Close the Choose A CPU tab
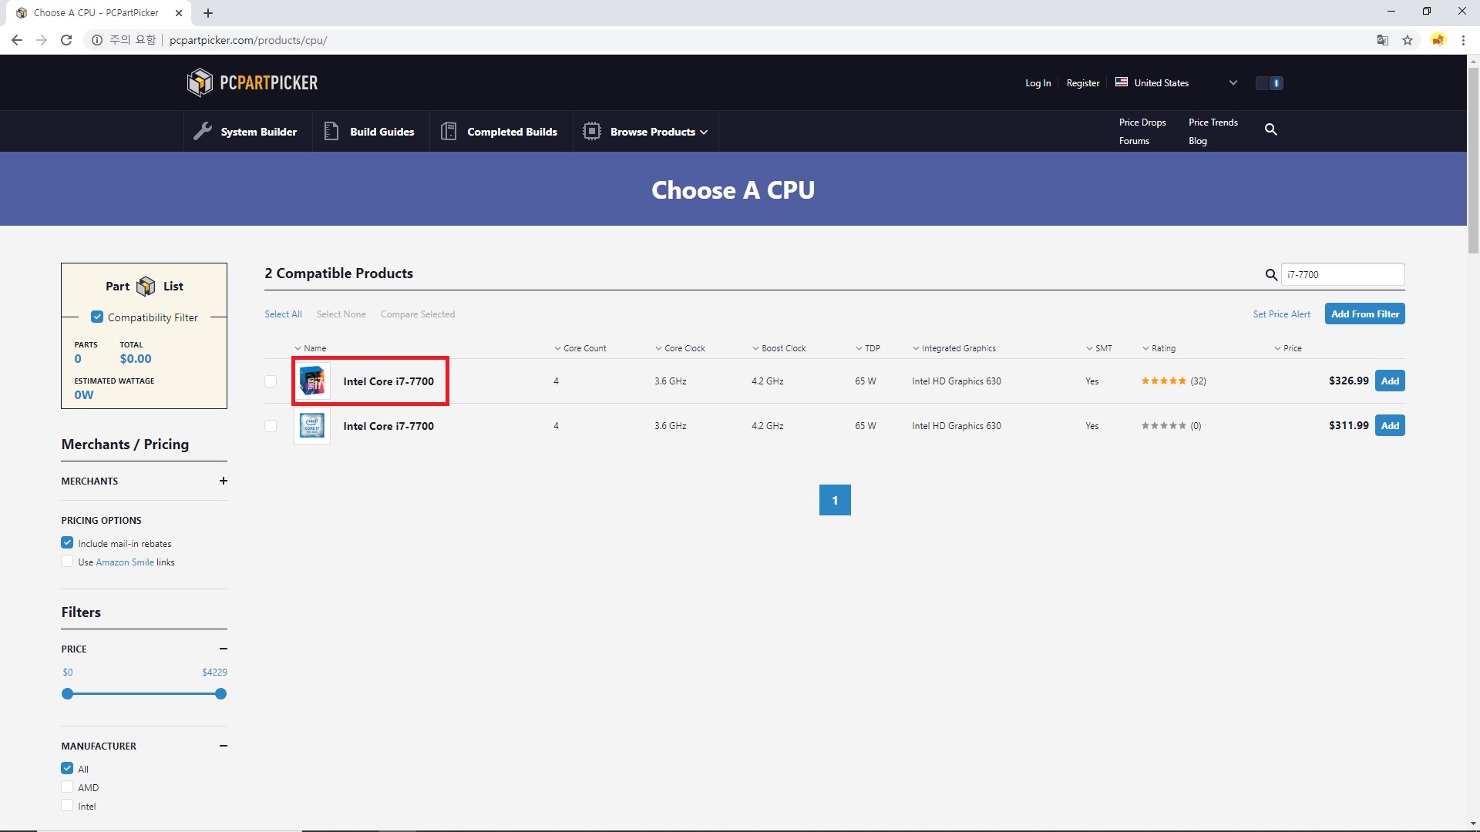1480x832 pixels. [179, 13]
